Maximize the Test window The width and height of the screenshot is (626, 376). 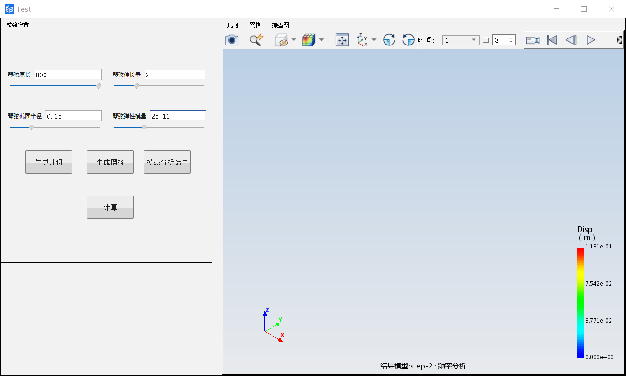(584, 9)
